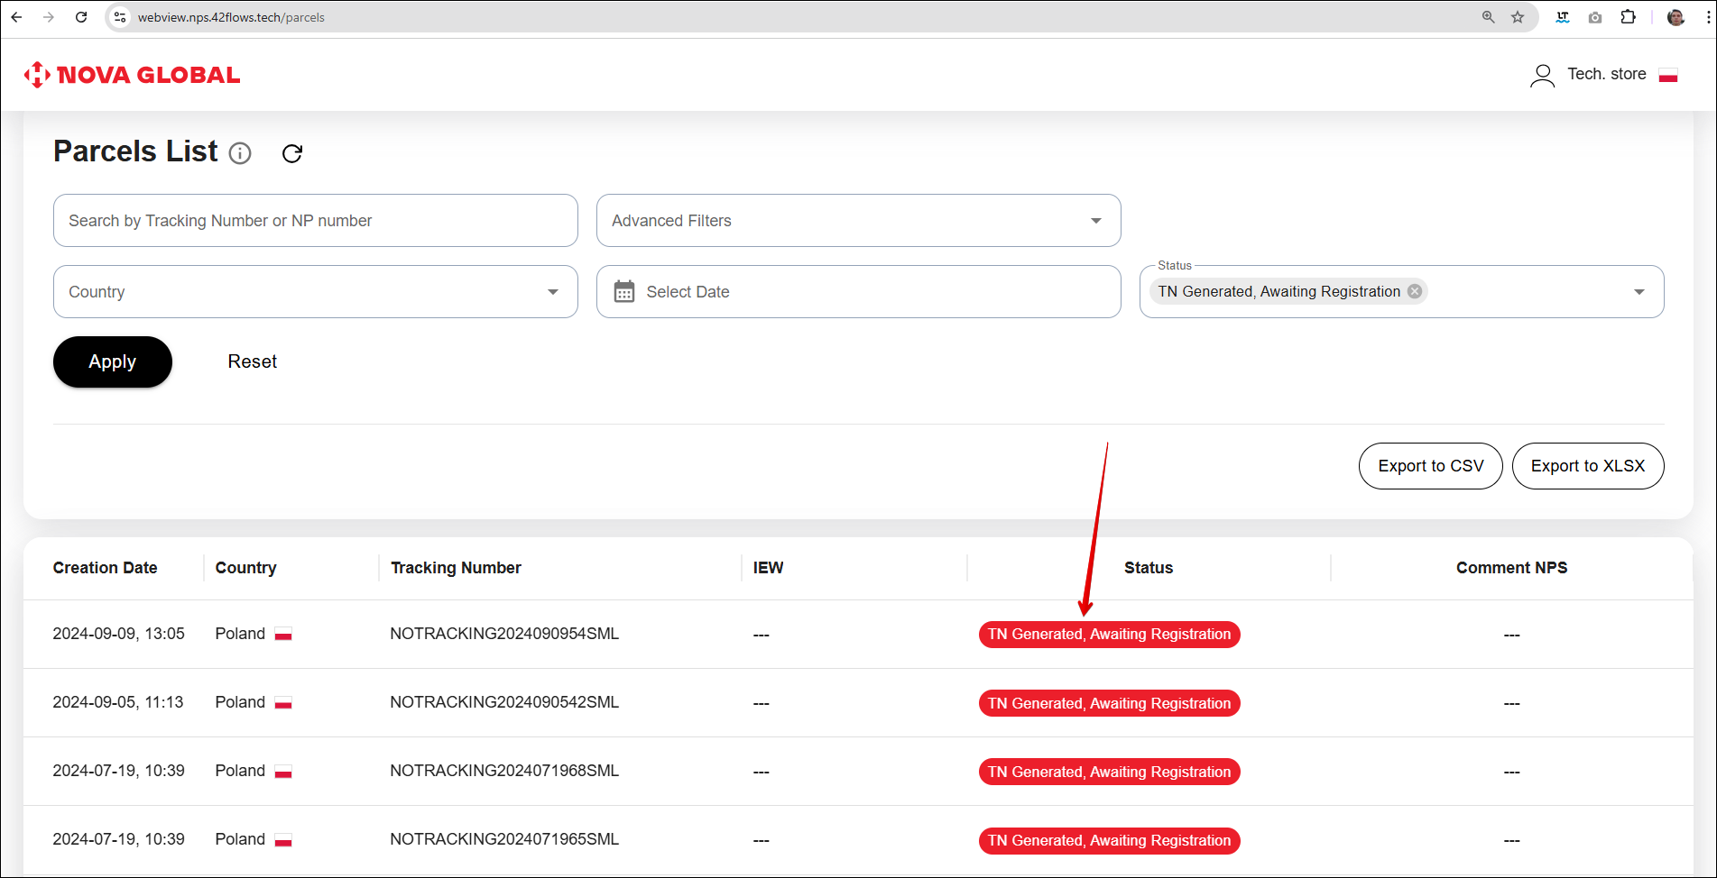The image size is (1717, 878).
Task: Click Reset to clear filters
Action: (x=253, y=361)
